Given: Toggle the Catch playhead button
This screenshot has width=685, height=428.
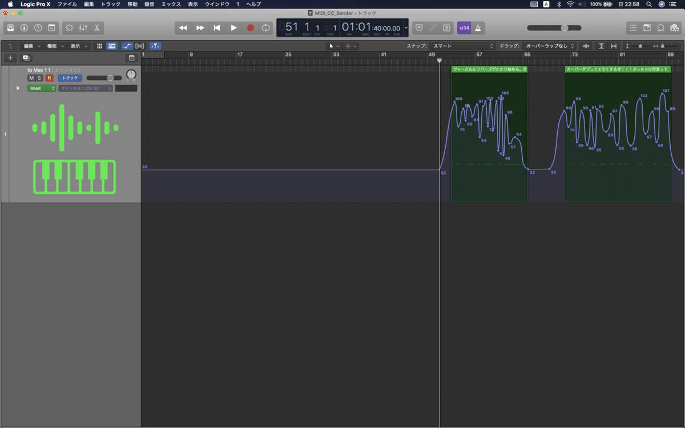Looking at the screenshot, I should click(155, 46).
